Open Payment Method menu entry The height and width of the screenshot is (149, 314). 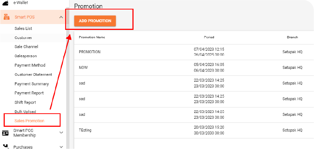click(30, 65)
